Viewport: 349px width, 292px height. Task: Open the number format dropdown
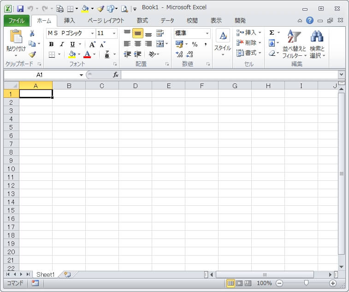tap(207, 33)
